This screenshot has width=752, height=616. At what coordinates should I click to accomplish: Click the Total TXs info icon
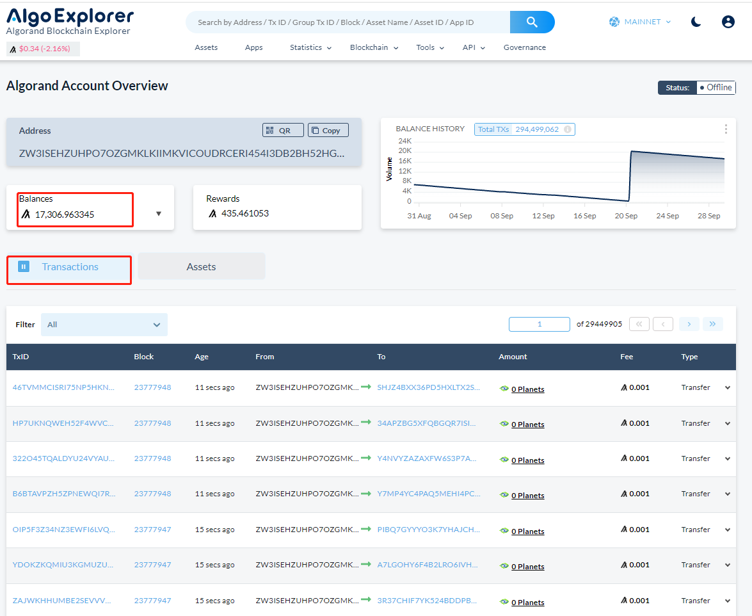pyautogui.click(x=567, y=129)
